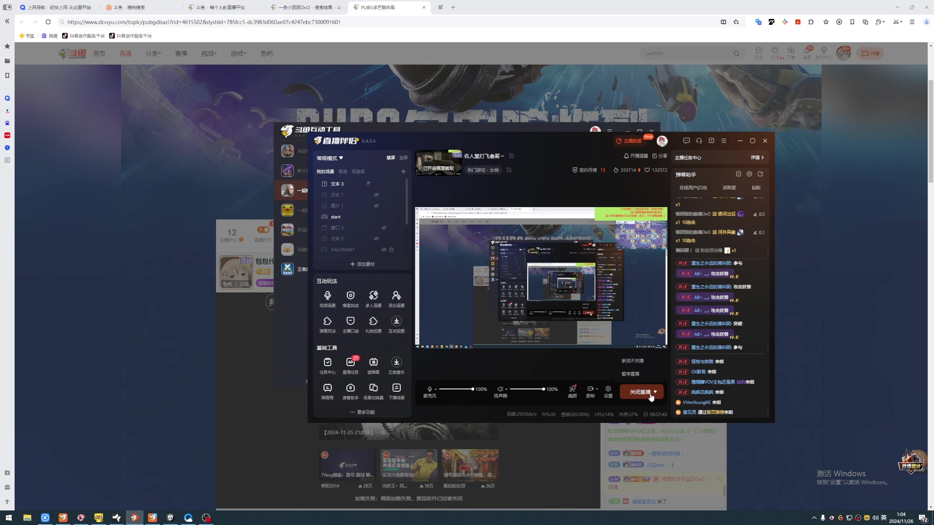
Task: Open 星海任务 tool with badge 25
Action: click(x=350, y=366)
